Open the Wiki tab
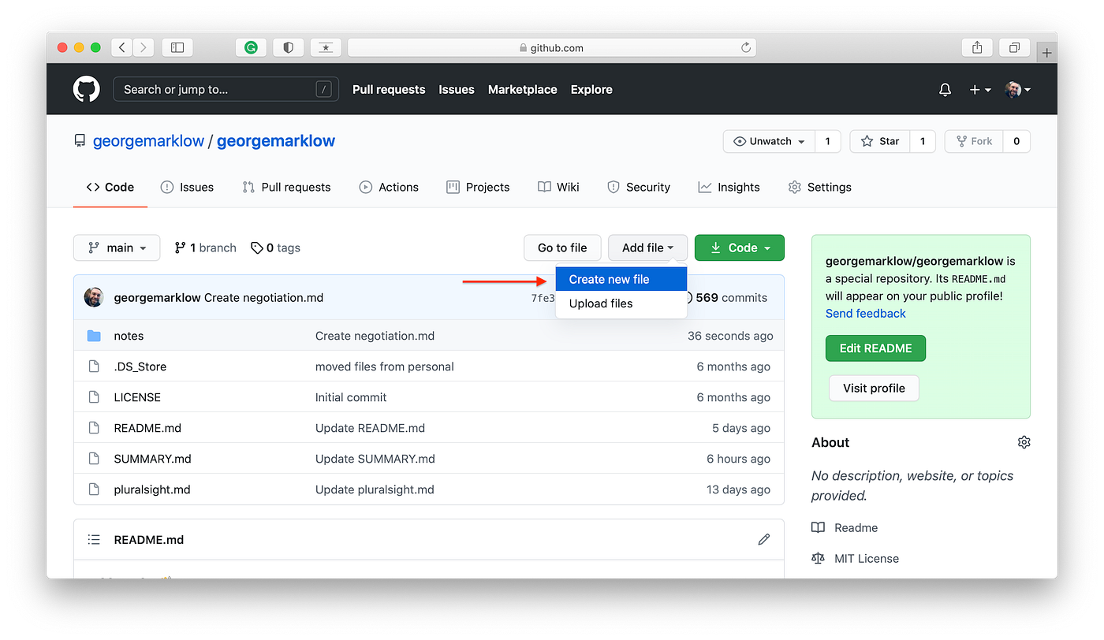The width and height of the screenshot is (1104, 640). tap(558, 188)
